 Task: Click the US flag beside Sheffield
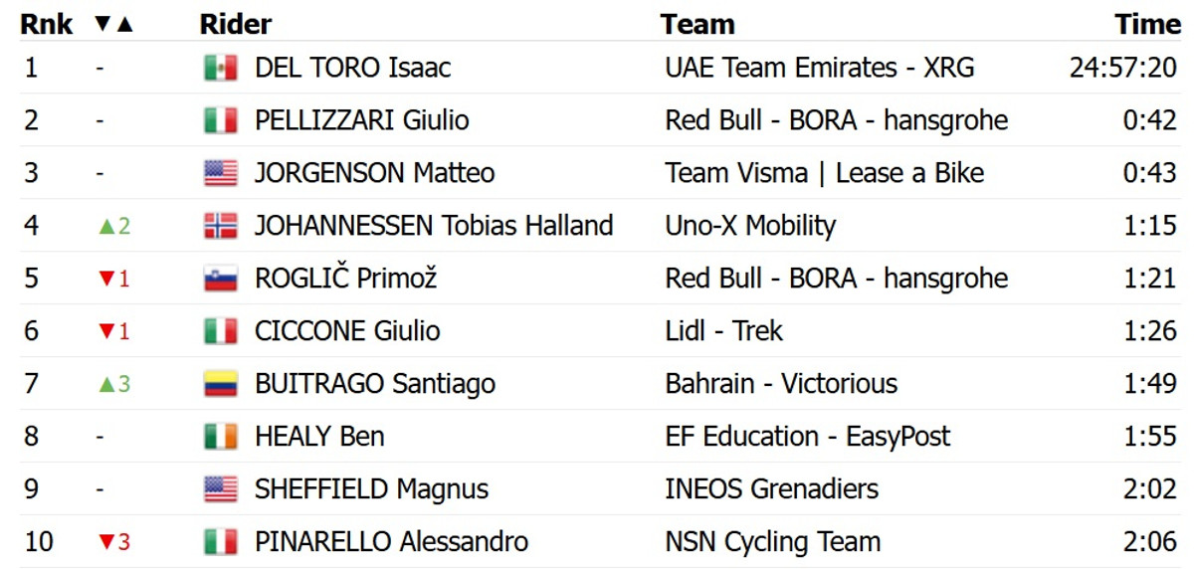tap(220, 489)
